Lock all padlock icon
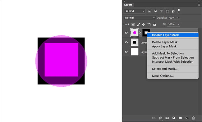The image size is (202, 122). click(154, 24)
